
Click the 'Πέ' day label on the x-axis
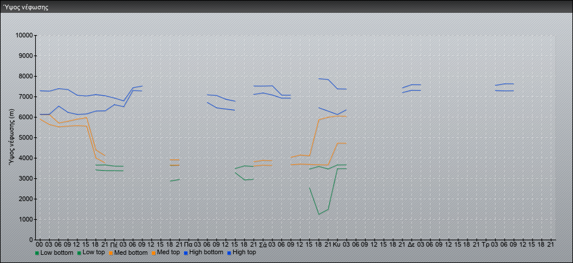(x=114, y=244)
